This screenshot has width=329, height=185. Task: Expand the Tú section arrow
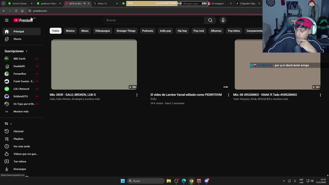(x=11, y=124)
